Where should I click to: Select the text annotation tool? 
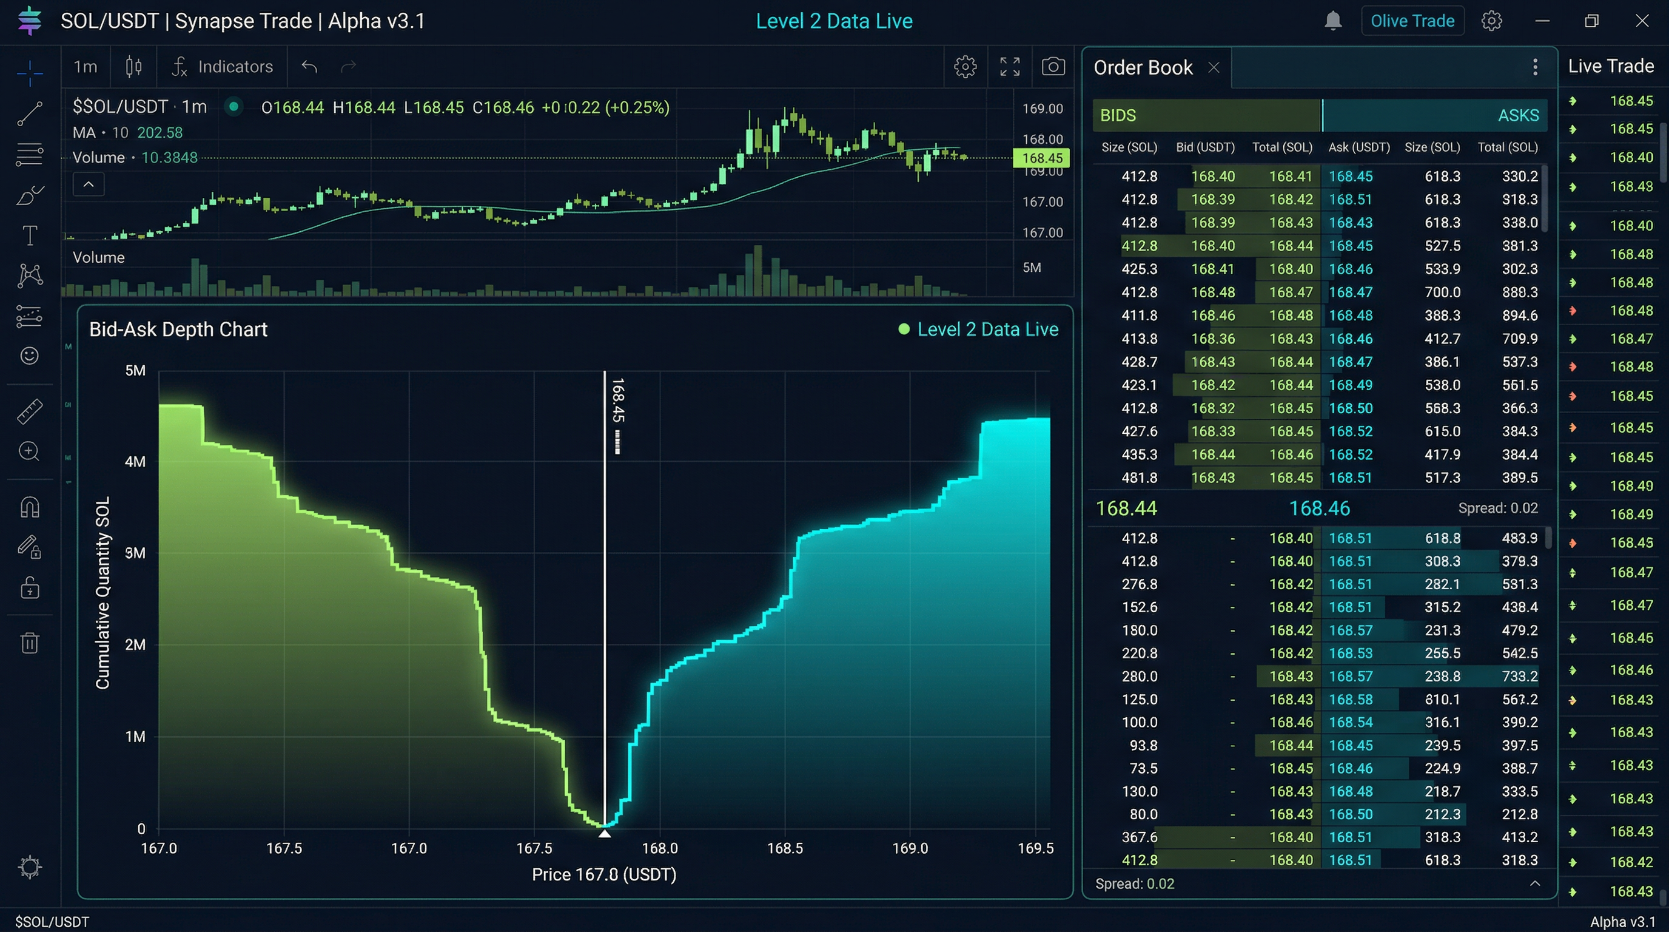[x=30, y=235]
